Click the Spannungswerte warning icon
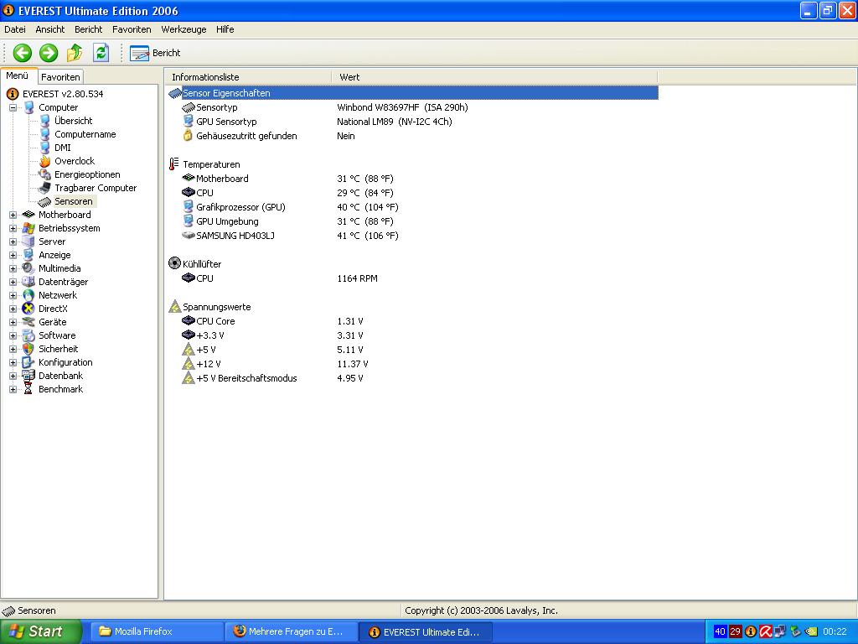 tap(174, 307)
